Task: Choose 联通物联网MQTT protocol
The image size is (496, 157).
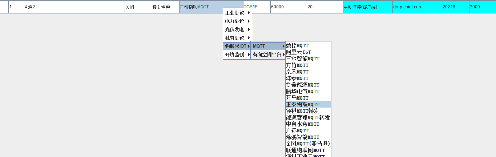Action: tap(308, 150)
